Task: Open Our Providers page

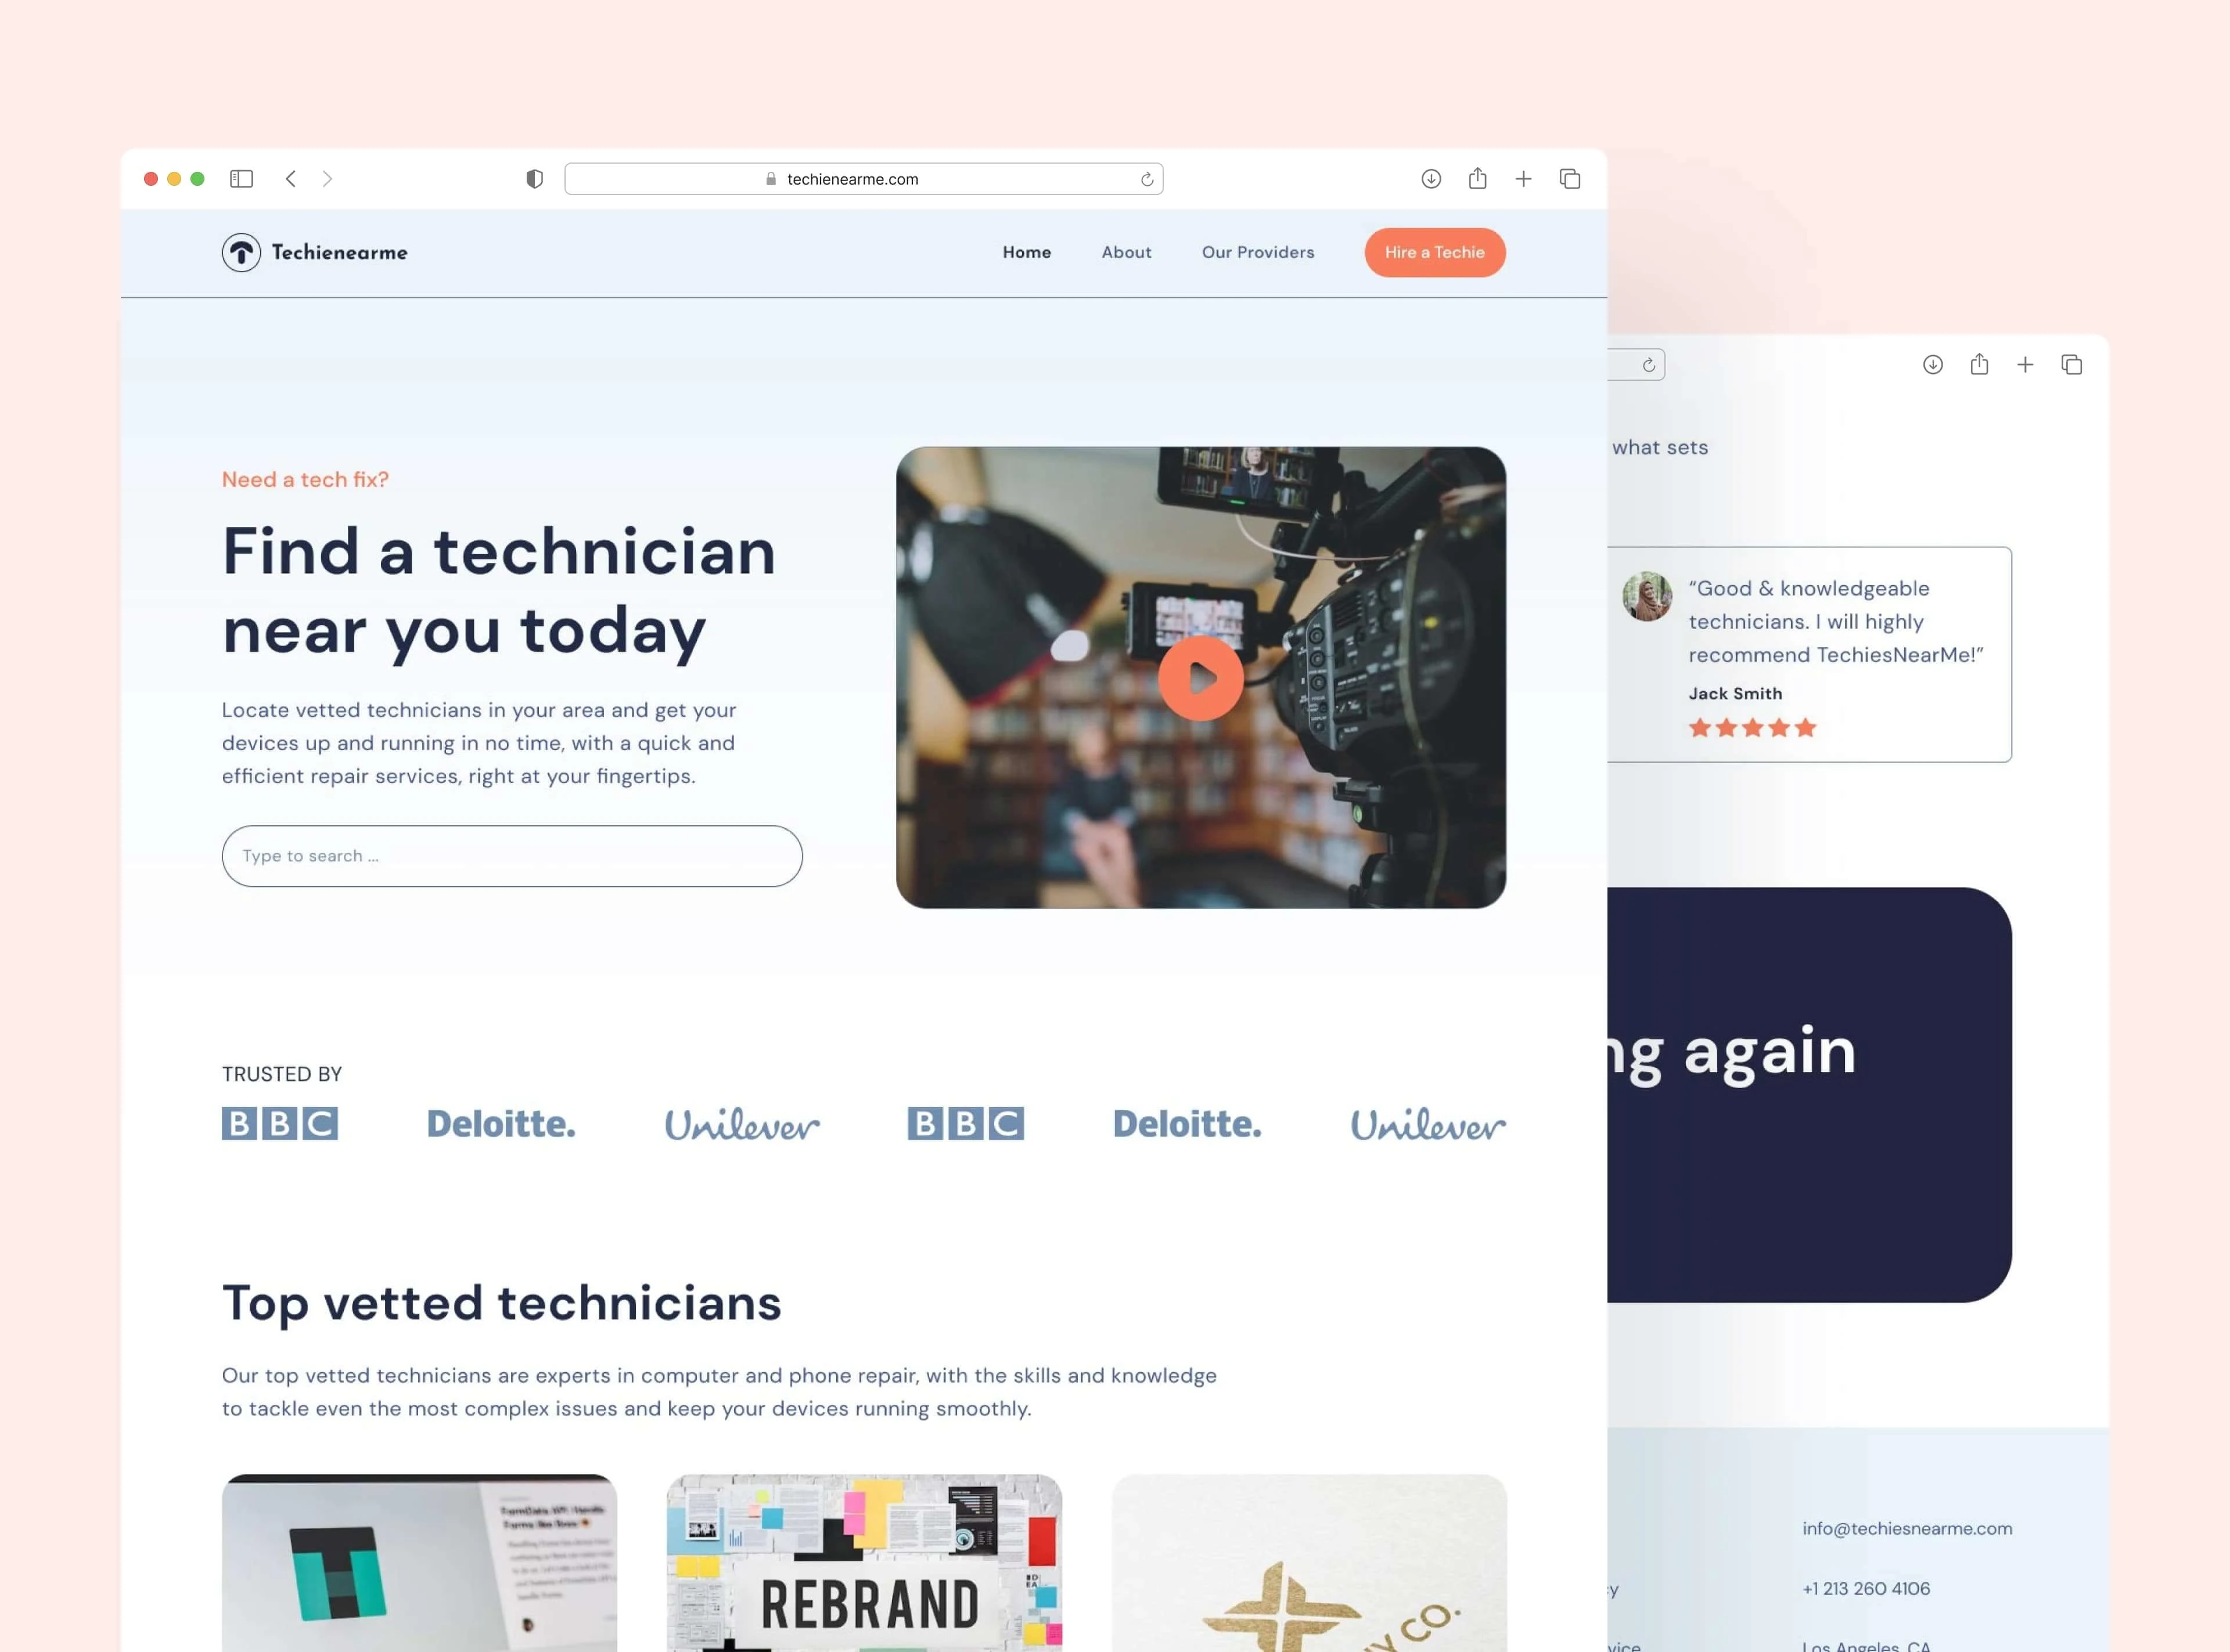Action: (1257, 252)
